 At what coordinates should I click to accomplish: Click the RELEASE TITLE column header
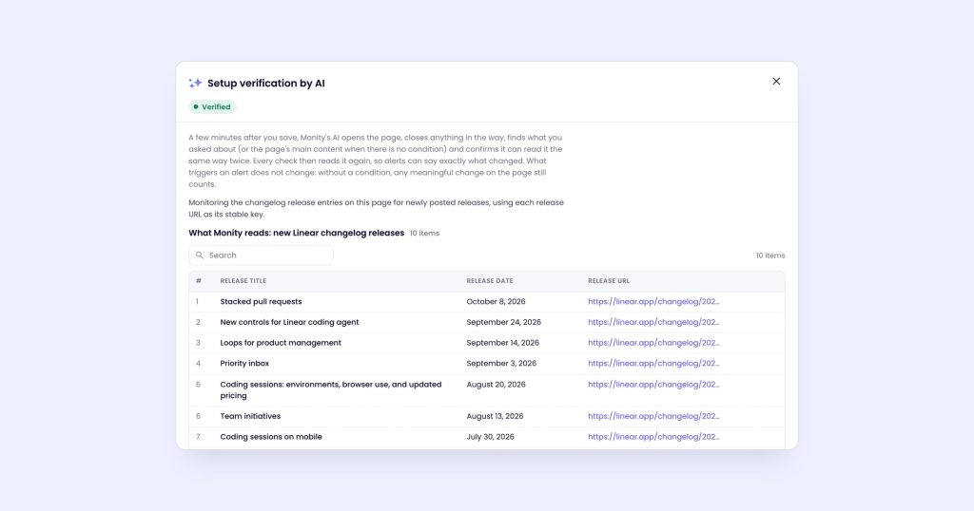(243, 281)
